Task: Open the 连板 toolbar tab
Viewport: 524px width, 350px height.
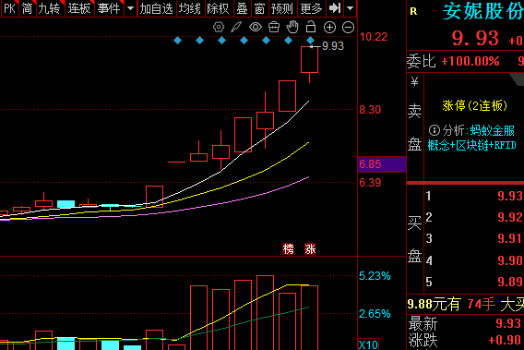Action: (79, 8)
